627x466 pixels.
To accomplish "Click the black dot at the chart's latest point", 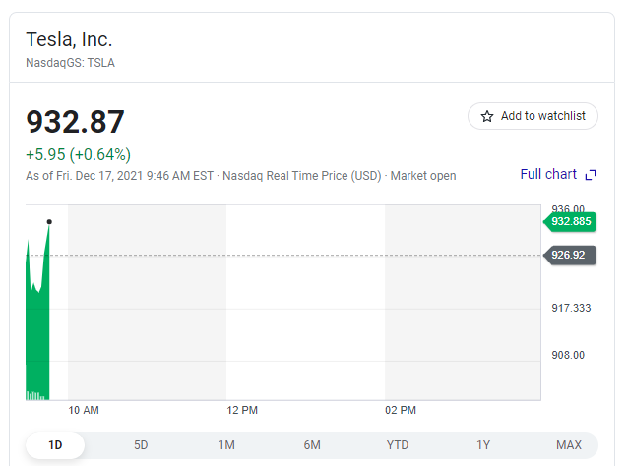I will click(49, 221).
